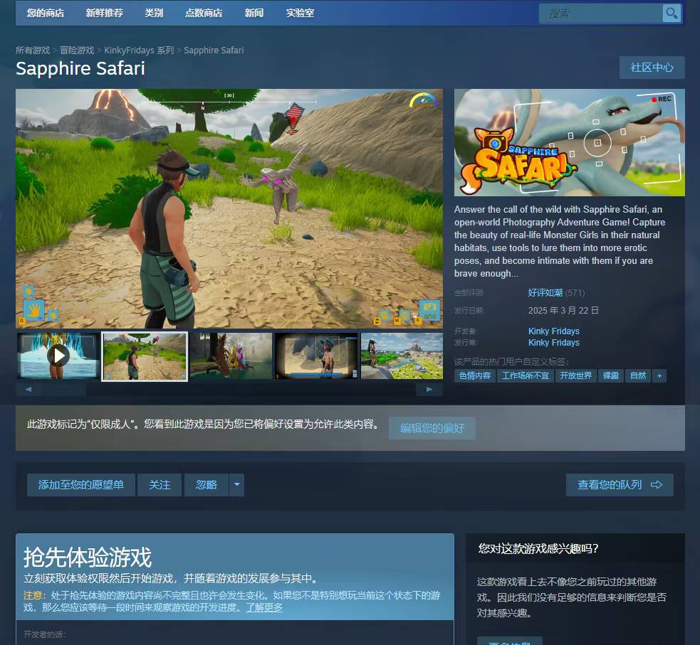Open the 新鲜推荐 menu
Image resolution: width=700 pixels, height=645 pixels.
click(x=105, y=13)
